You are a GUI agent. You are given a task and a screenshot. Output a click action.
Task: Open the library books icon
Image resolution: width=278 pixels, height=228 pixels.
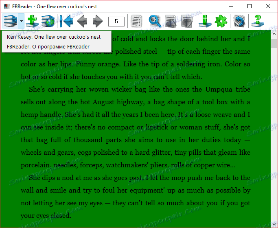(11, 21)
